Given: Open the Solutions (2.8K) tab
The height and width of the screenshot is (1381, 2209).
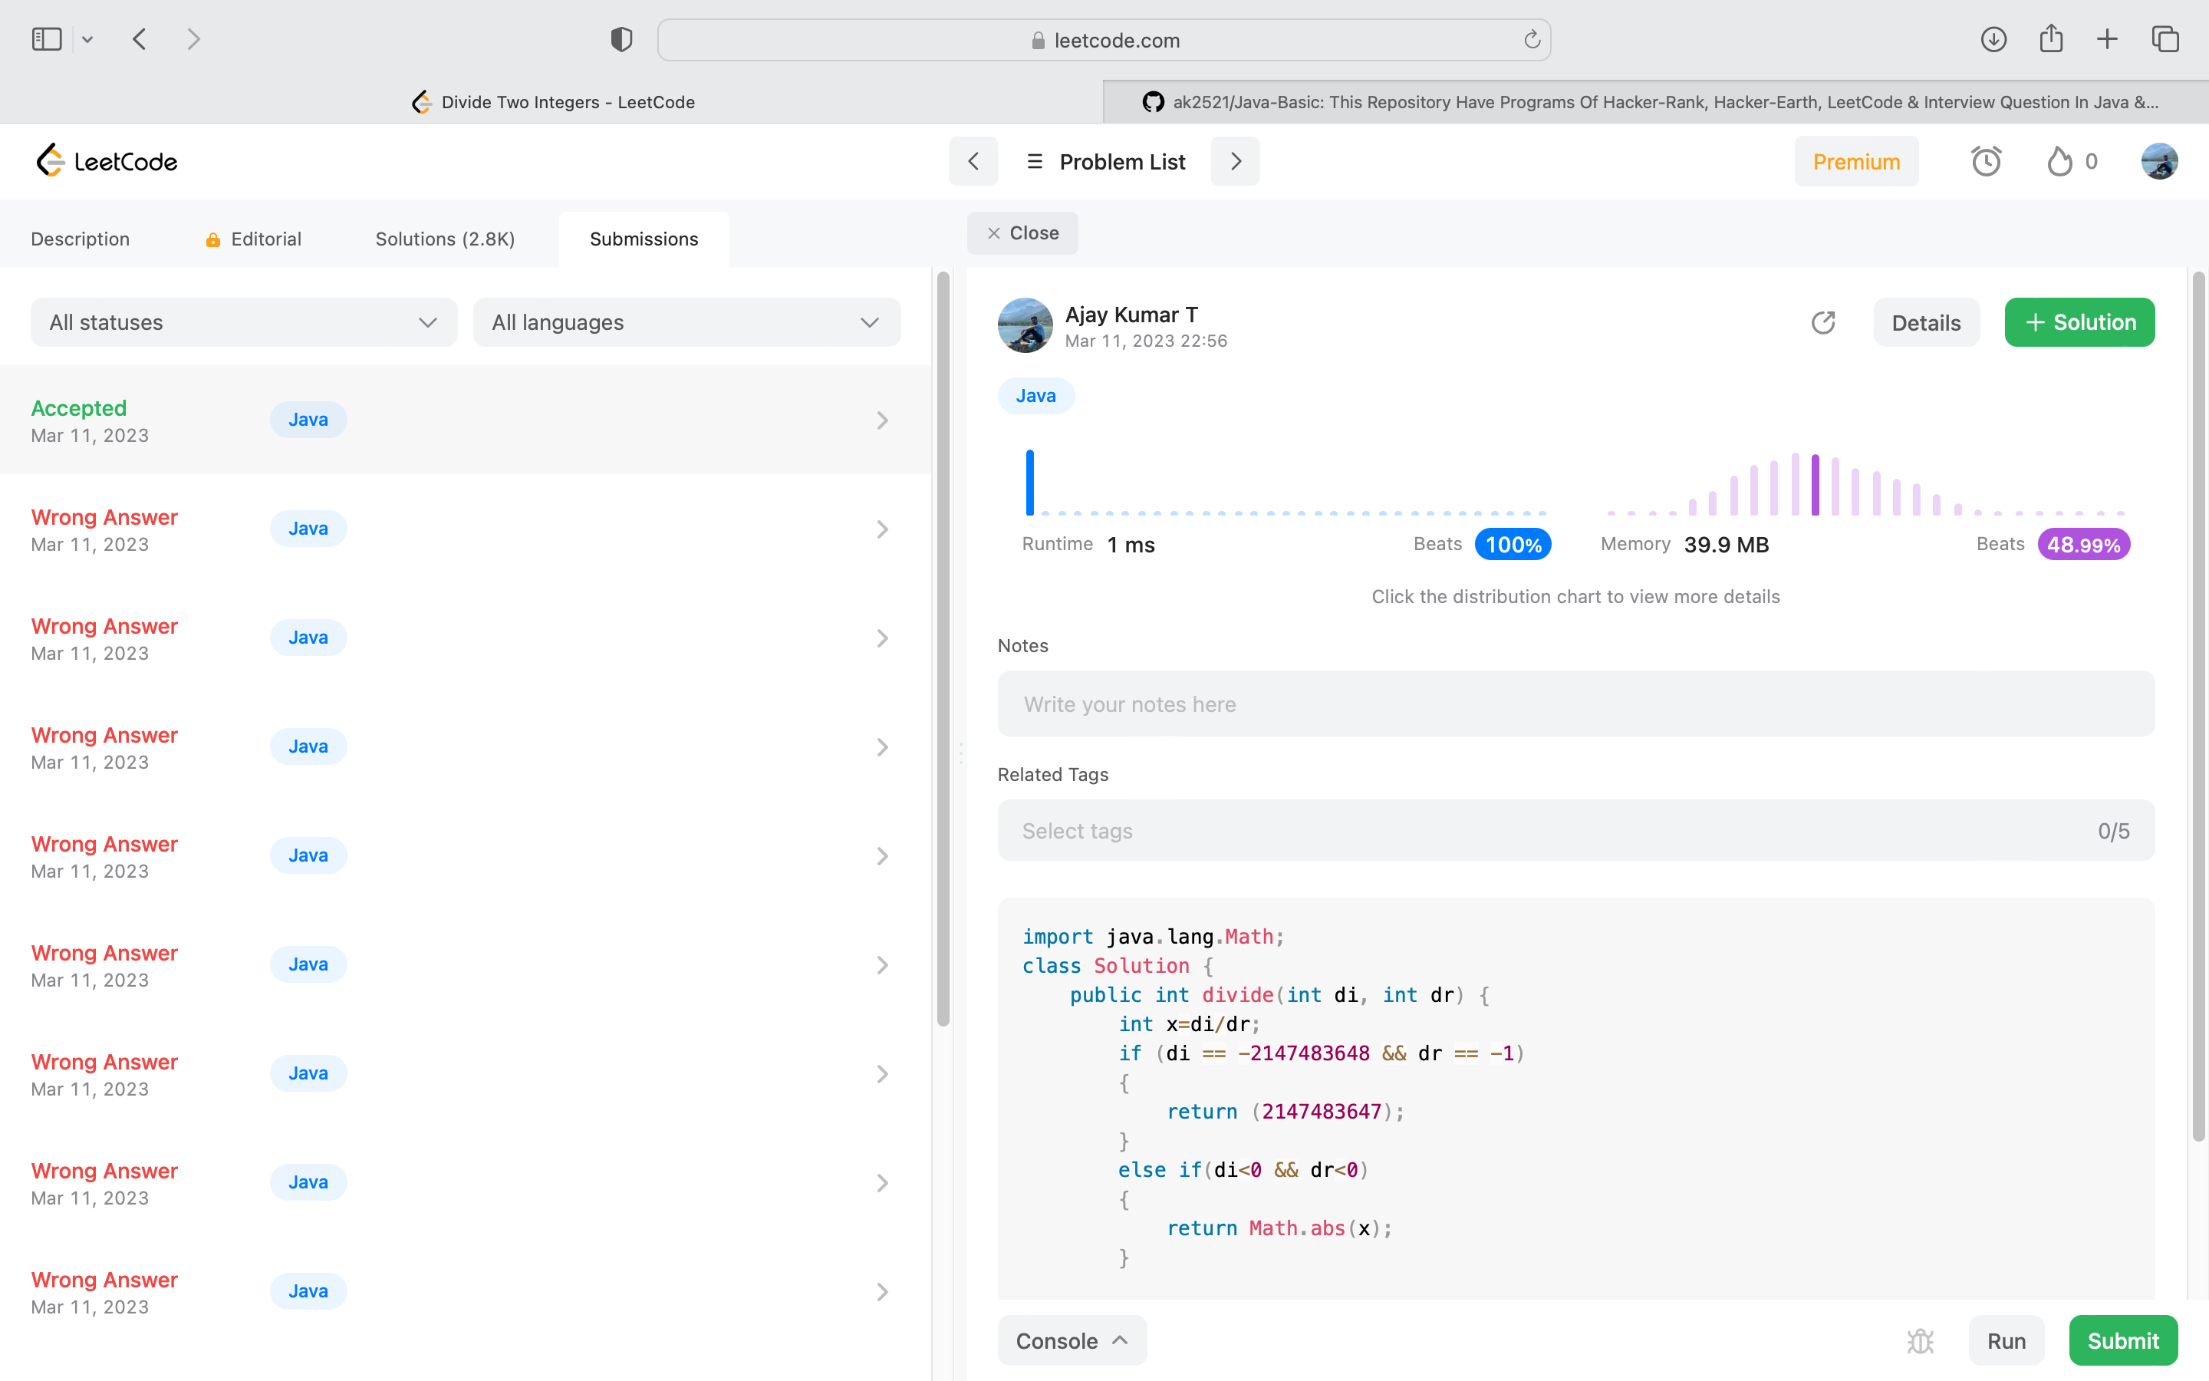Looking at the screenshot, I should tap(445, 239).
